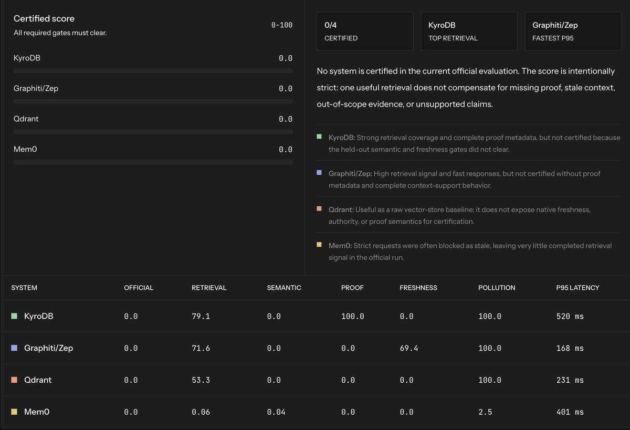
Task: Click Mem0 semantic value 0.04
Action: pos(276,412)
